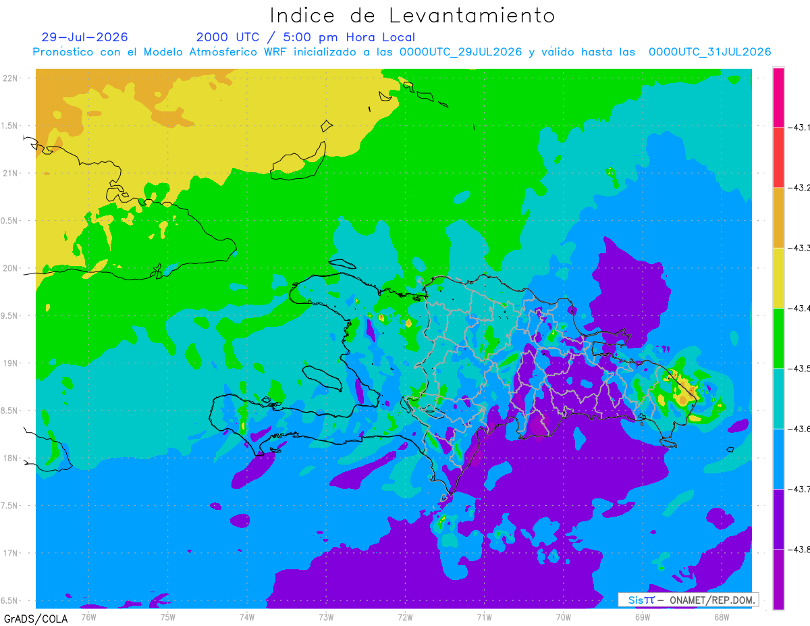Click the 'ONAMET/REP.DOM.' watermark box
Image resolution: width=810 pixels, height=626 pixels.
click(688, 600)
